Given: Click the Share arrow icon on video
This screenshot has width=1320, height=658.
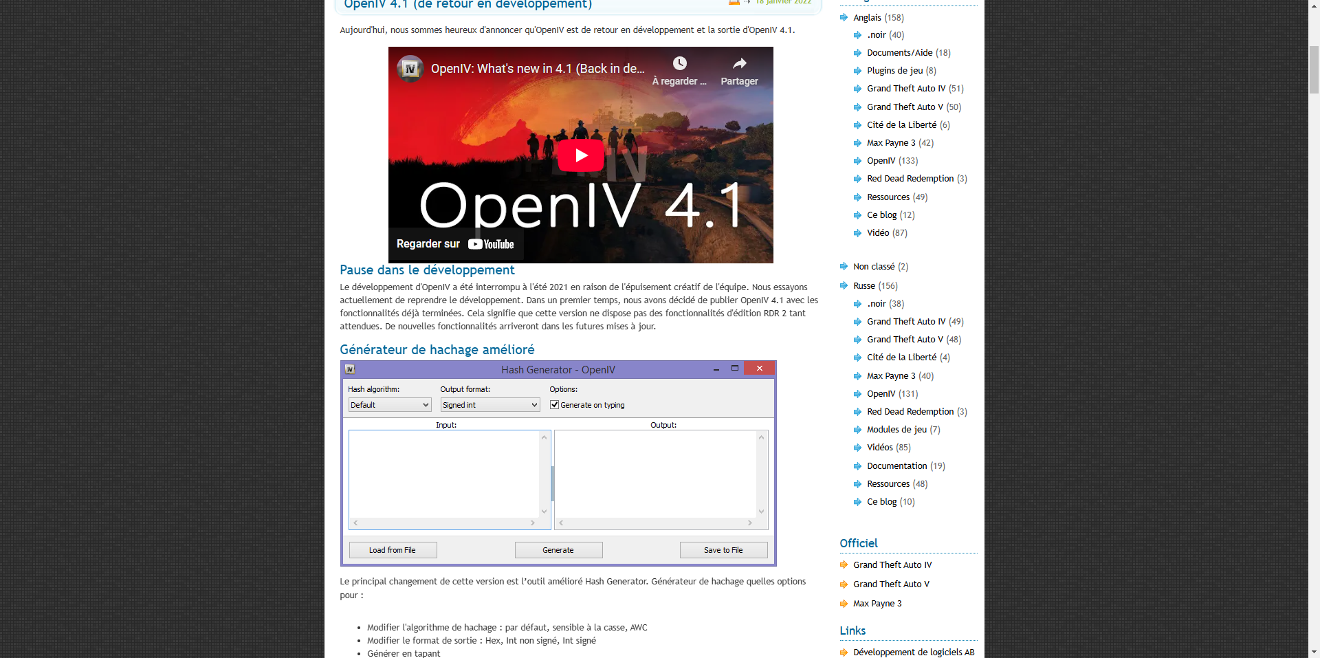Looking at the screenshot, I should (x=739, y=64).
